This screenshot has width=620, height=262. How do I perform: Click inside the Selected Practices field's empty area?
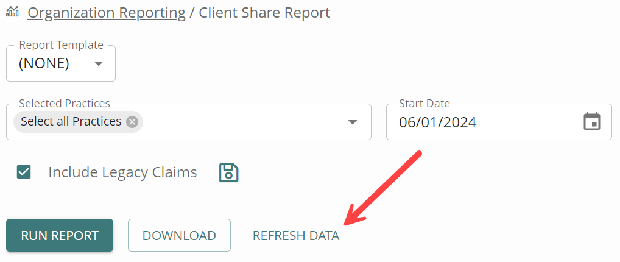point(243,122)
